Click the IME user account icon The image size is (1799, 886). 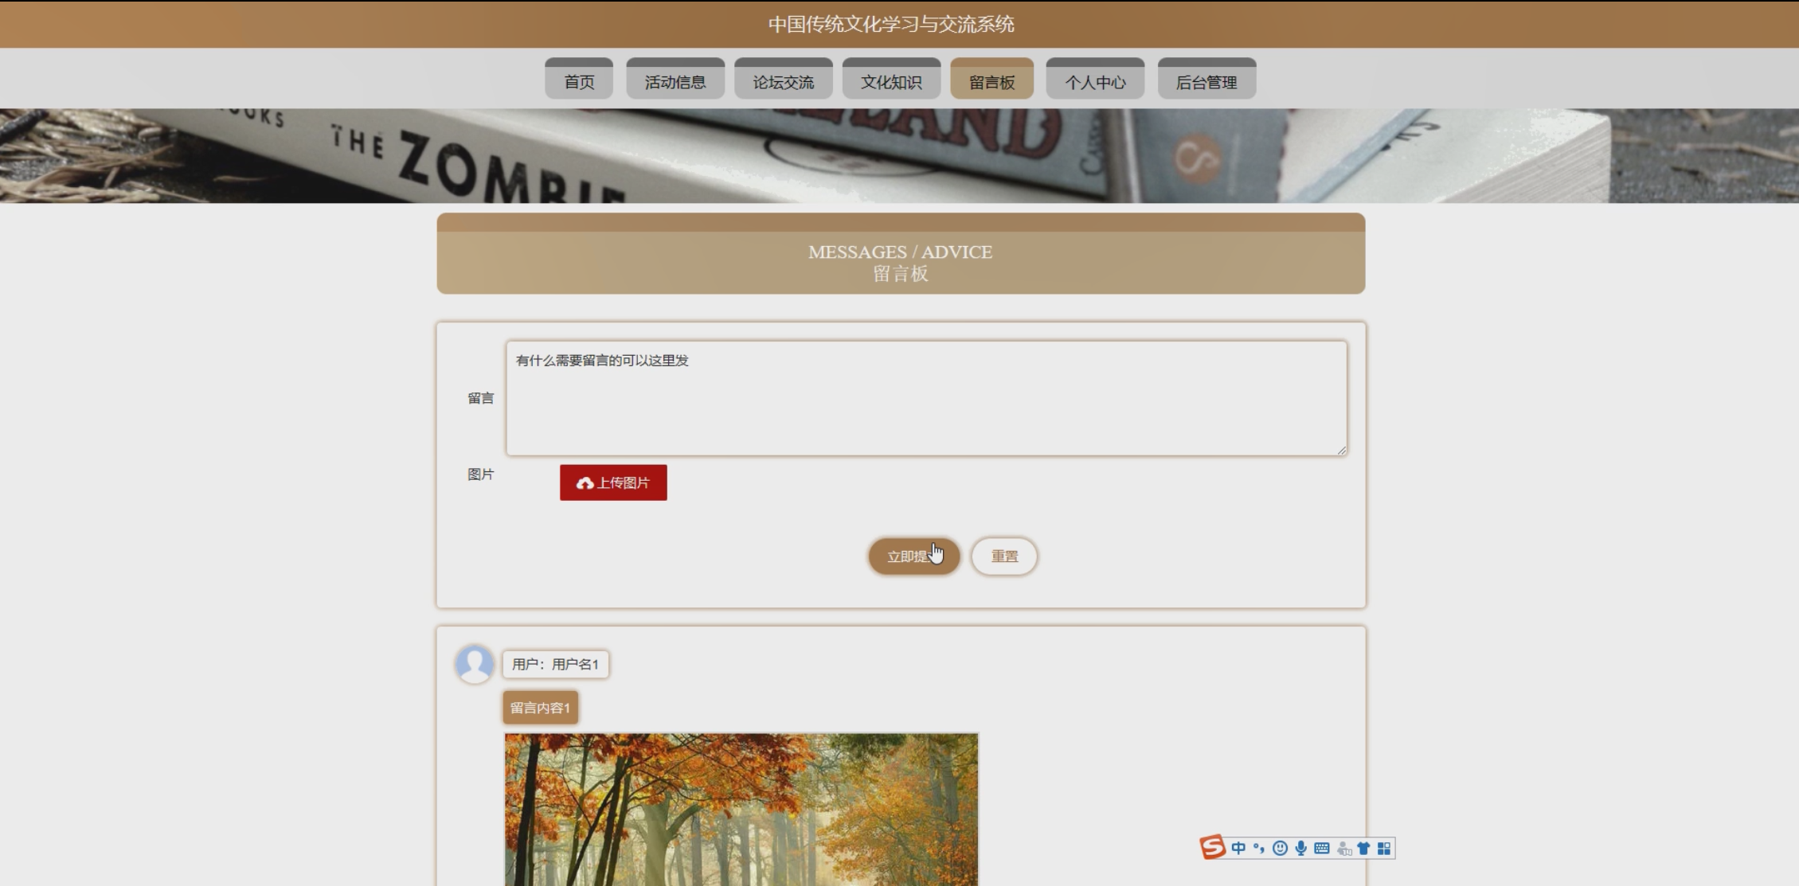click(x=1344, y=849)
